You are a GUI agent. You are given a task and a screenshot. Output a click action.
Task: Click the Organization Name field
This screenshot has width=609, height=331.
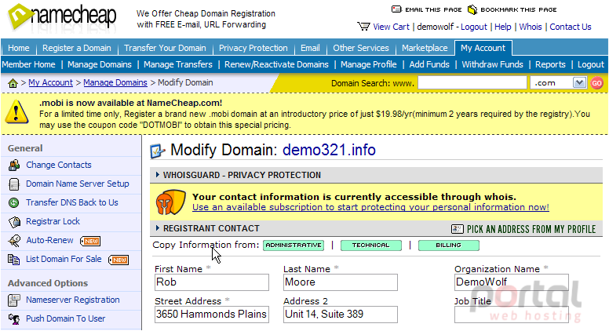tap(512, 282)
